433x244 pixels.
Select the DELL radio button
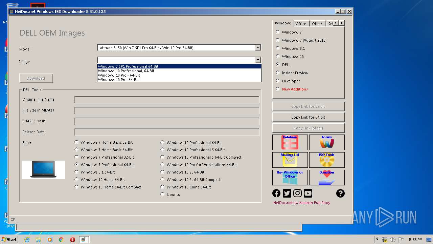(278, 64)
